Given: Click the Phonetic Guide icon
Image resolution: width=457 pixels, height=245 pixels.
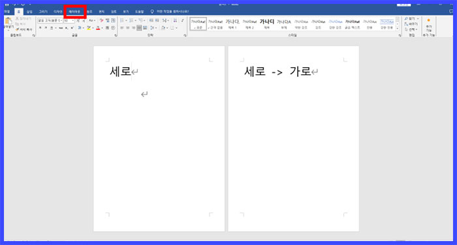Looking at the screenshot, I should [x=107, y=20].
